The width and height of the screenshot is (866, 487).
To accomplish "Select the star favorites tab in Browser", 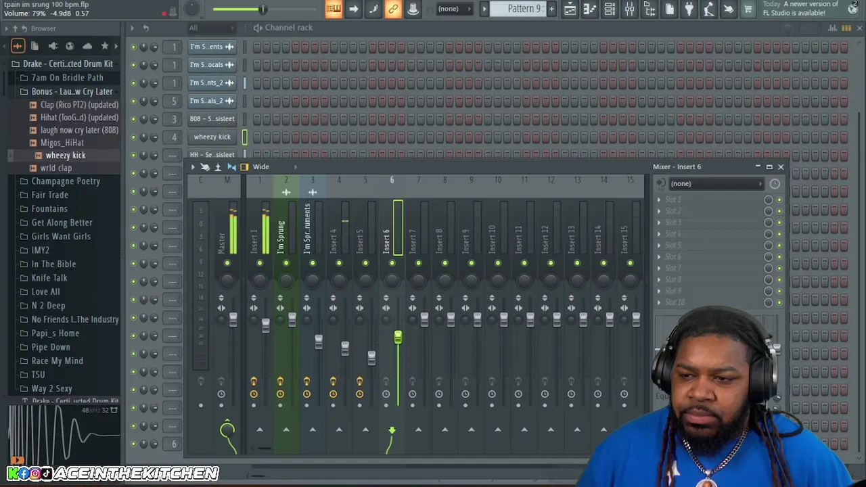I will 105,46.
